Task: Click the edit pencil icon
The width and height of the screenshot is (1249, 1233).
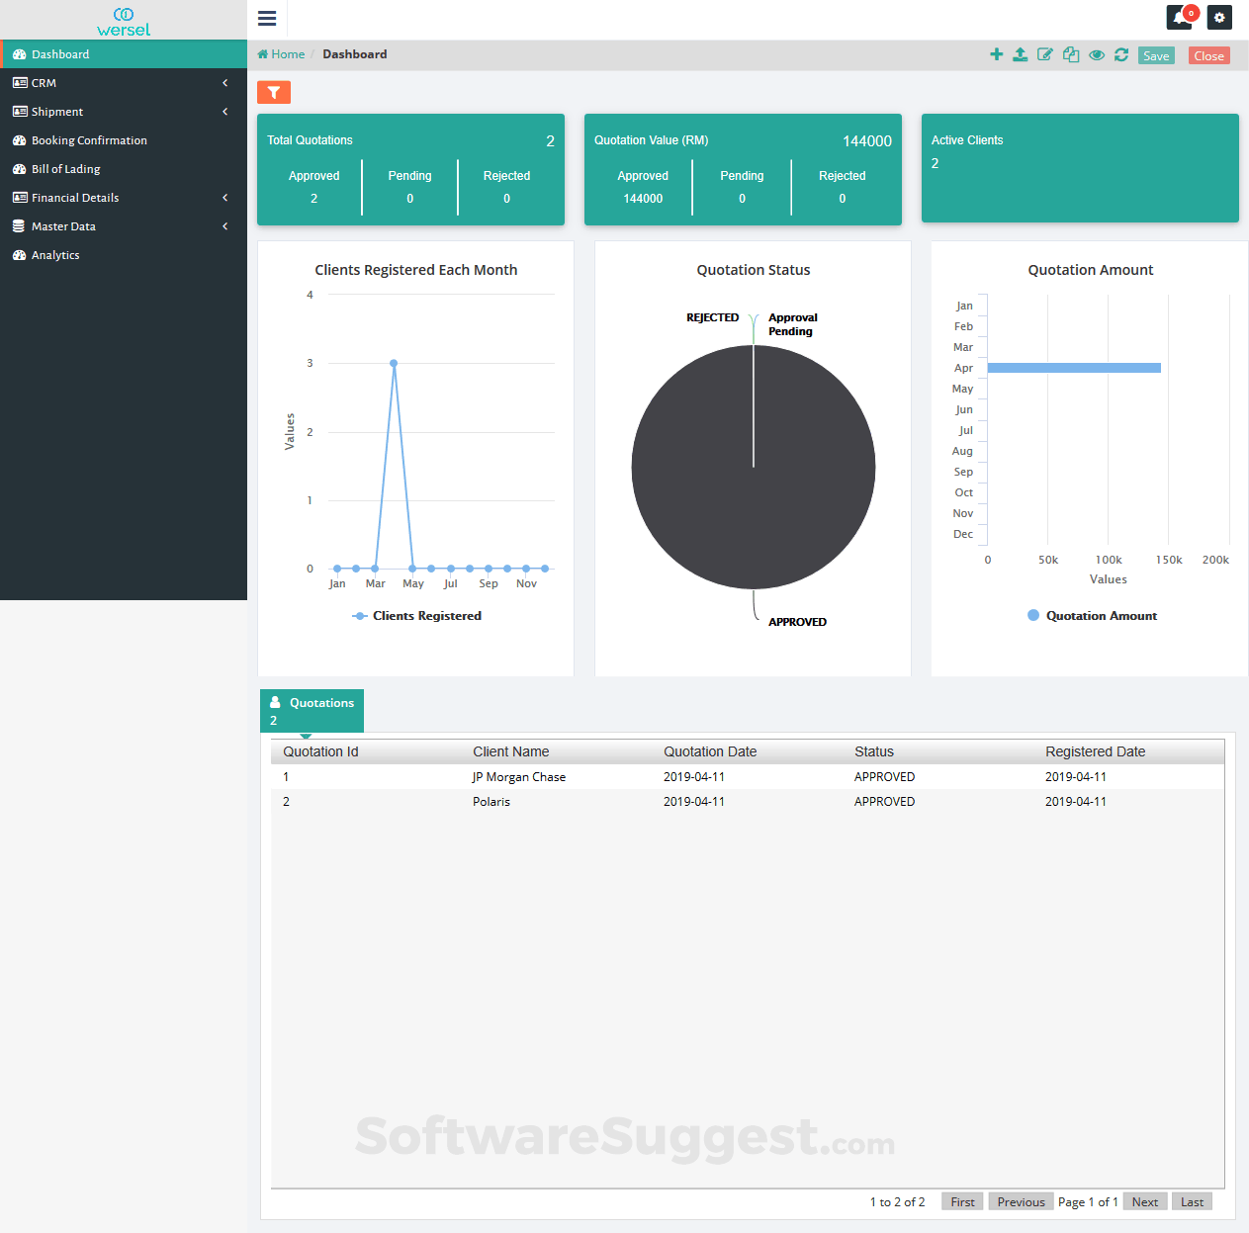Action: click(x=1045, y=54)
